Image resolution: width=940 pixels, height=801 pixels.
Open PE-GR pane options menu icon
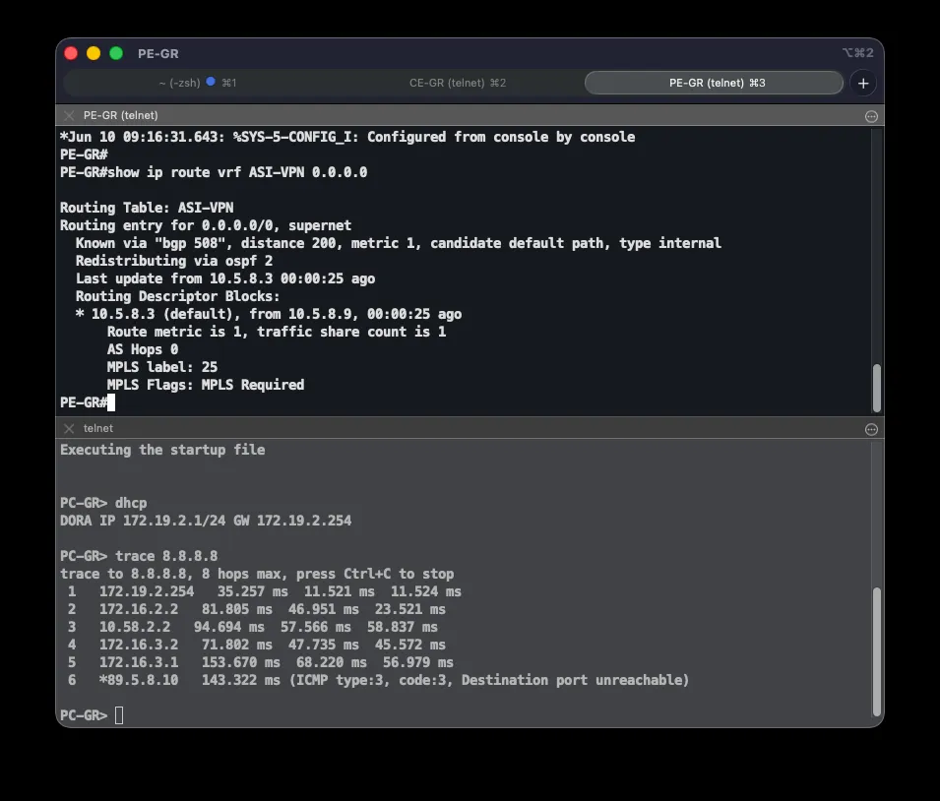pos(872,116)
